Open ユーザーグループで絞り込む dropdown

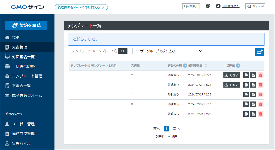[x=168, y=51]
